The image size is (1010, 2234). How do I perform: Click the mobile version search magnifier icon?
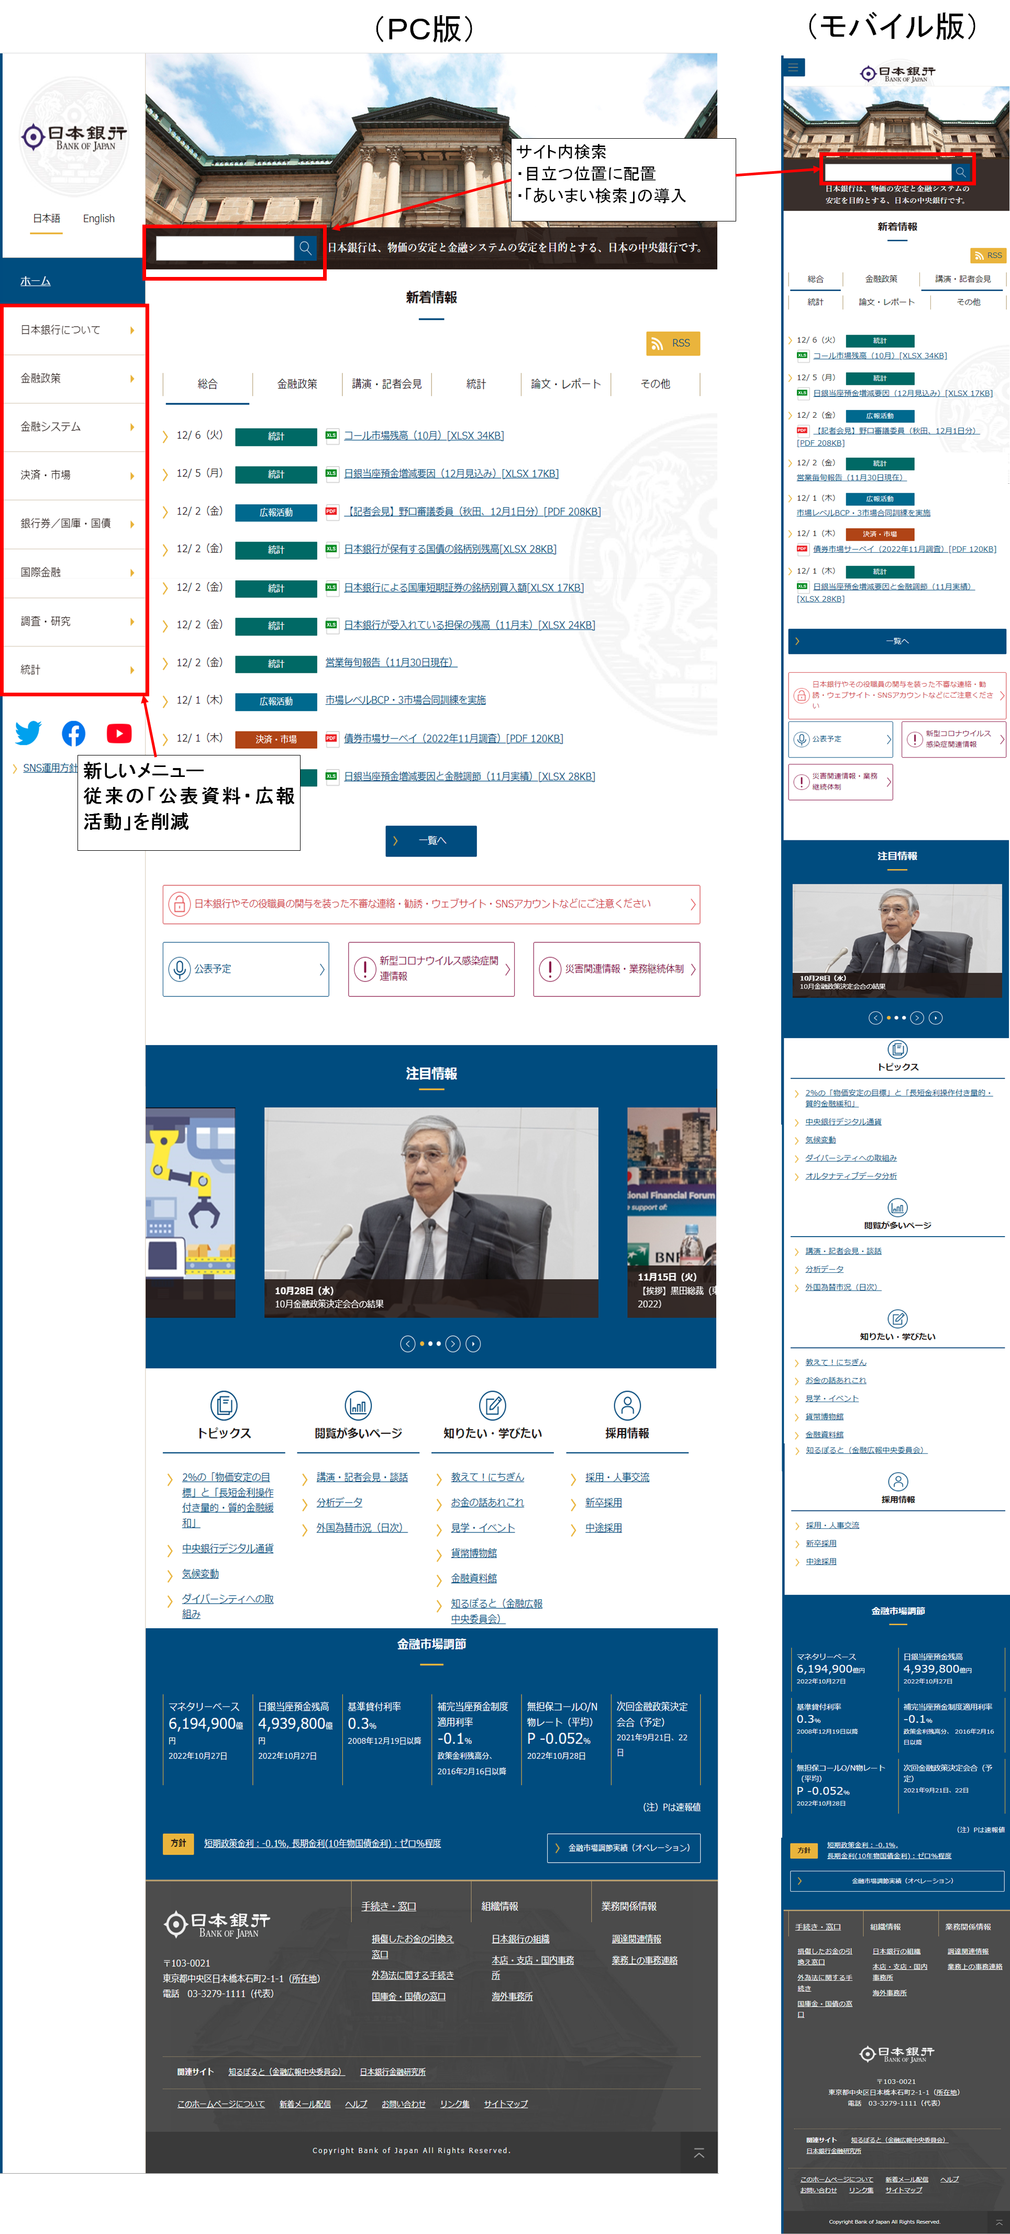[x=960, y=172]
